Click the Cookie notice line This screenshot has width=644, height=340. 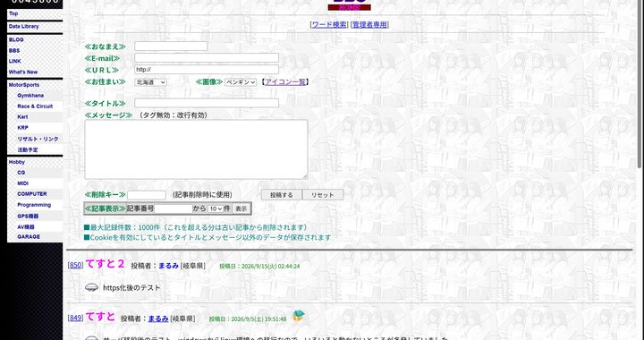point(208,237)
